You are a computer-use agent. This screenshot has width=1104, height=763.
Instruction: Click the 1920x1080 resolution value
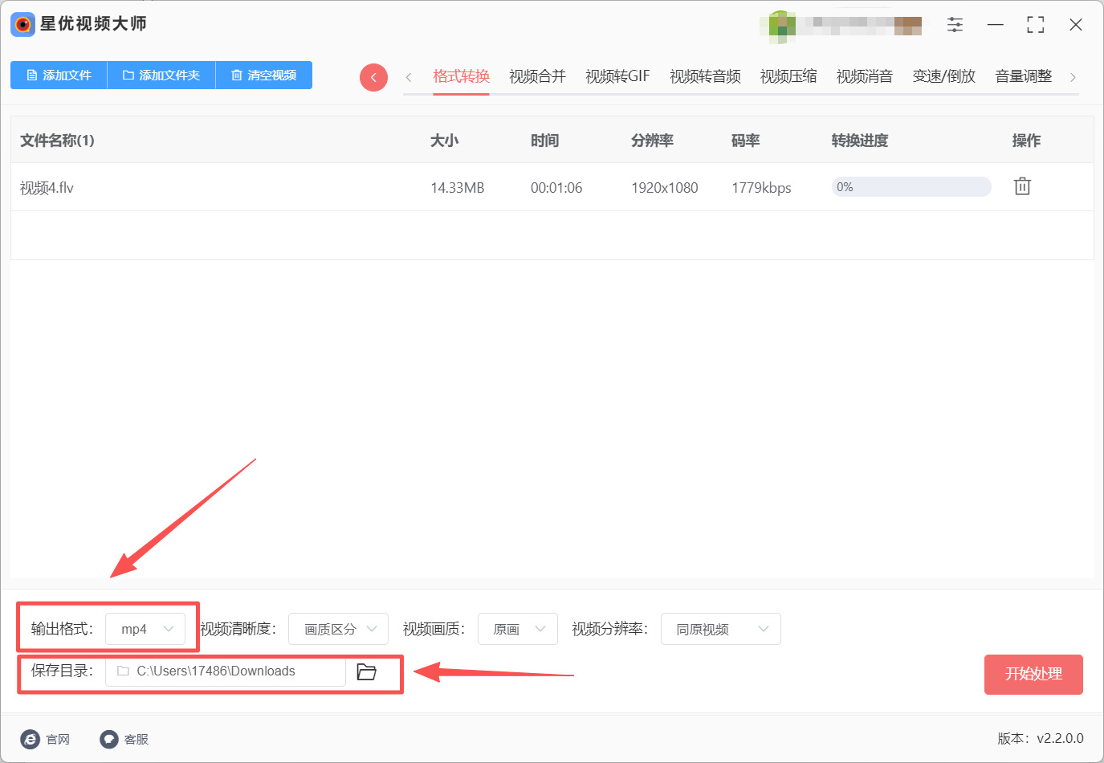[x=665, y=188]
